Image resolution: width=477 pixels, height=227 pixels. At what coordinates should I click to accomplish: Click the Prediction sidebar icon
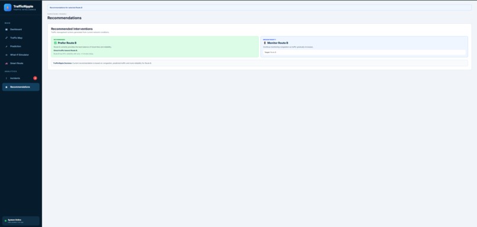[7, 46]
